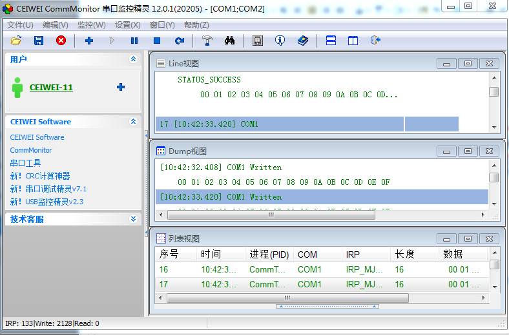Select list row with 序号 17
Screen dimensions: 509x335
(322, 284)
